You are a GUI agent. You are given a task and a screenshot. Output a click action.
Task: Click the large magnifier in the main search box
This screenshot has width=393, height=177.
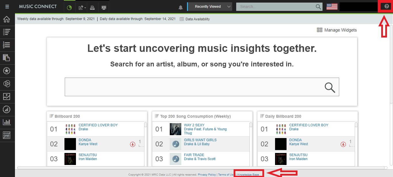[x=330, y=87]
